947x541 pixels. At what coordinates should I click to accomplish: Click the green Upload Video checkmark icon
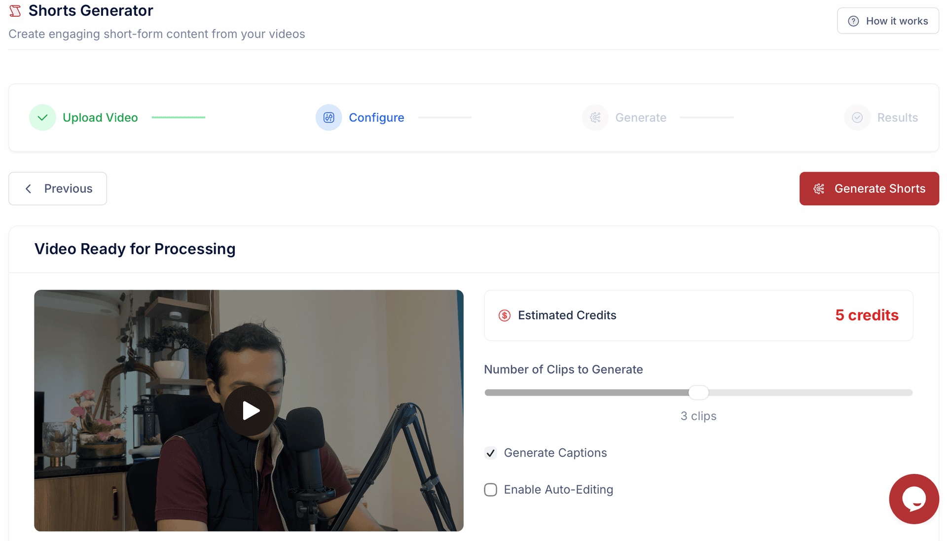pyautogui.click(x=42, y=117)
